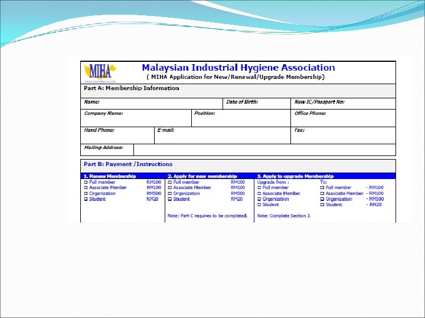This screenshot has width=425, height=318.
Task: Check Full member under upgrade To column
Action: pos(322,188)
